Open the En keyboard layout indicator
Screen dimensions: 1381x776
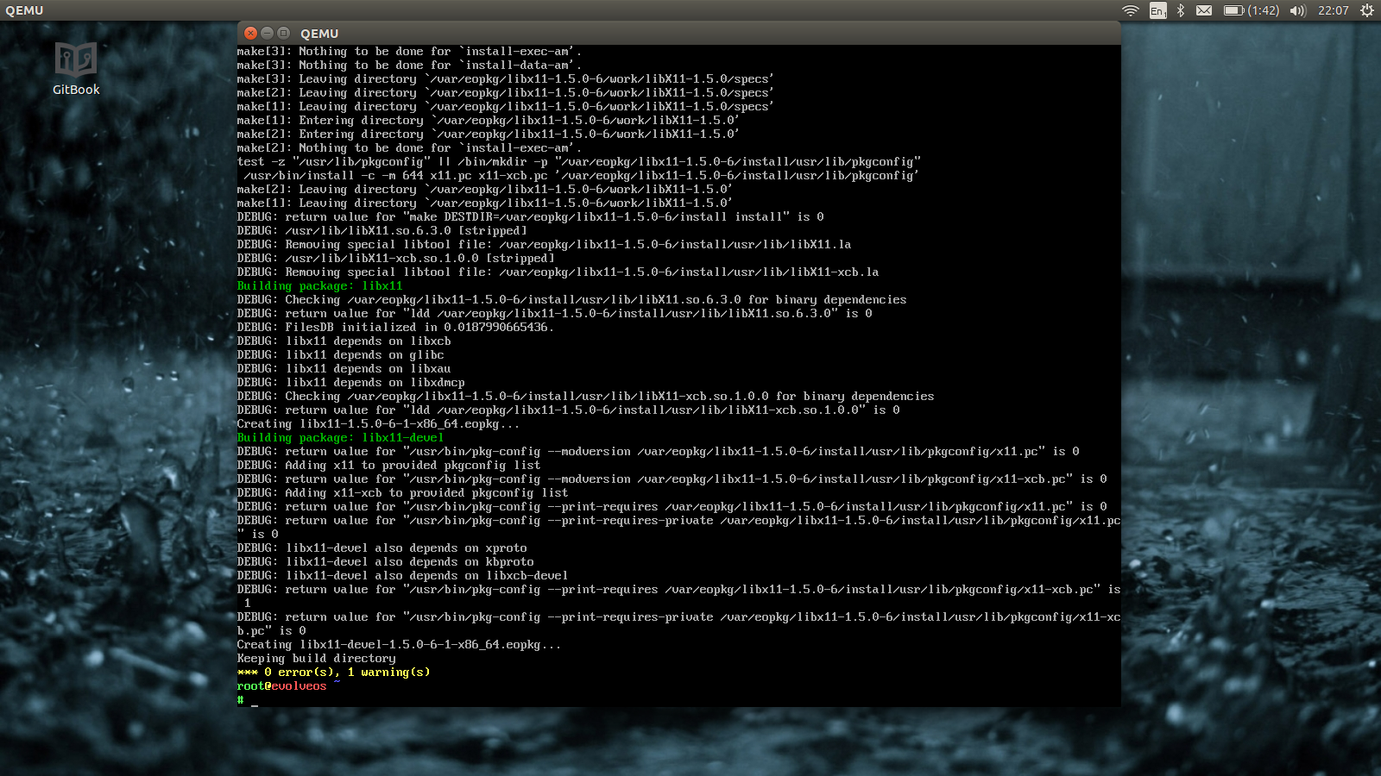click(1158, 10)
